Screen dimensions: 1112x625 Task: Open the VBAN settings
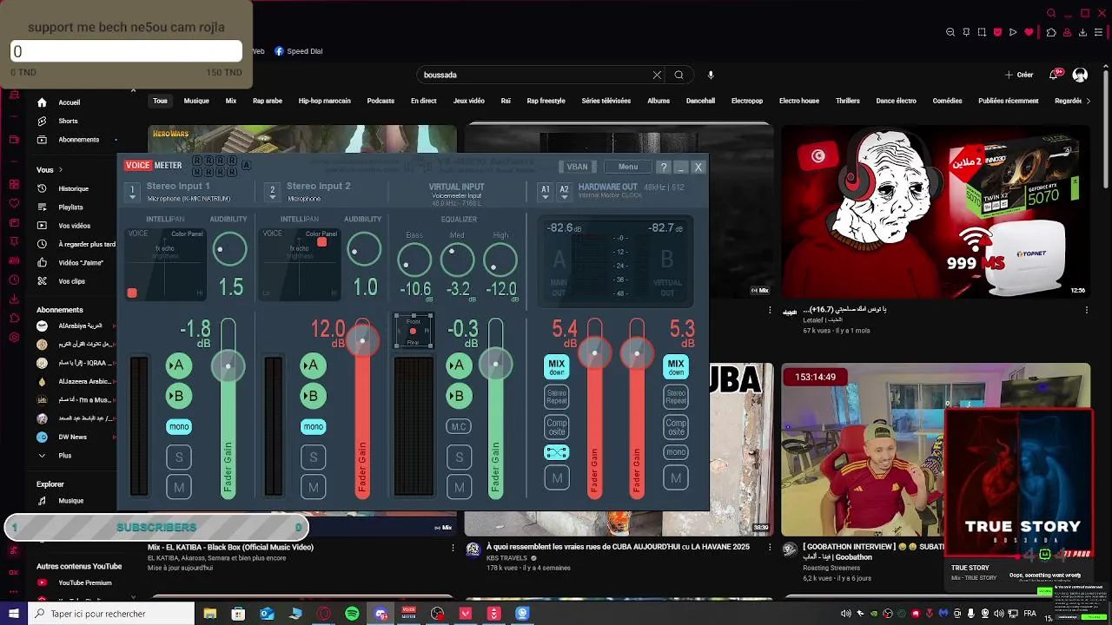(x=577, y=167)
